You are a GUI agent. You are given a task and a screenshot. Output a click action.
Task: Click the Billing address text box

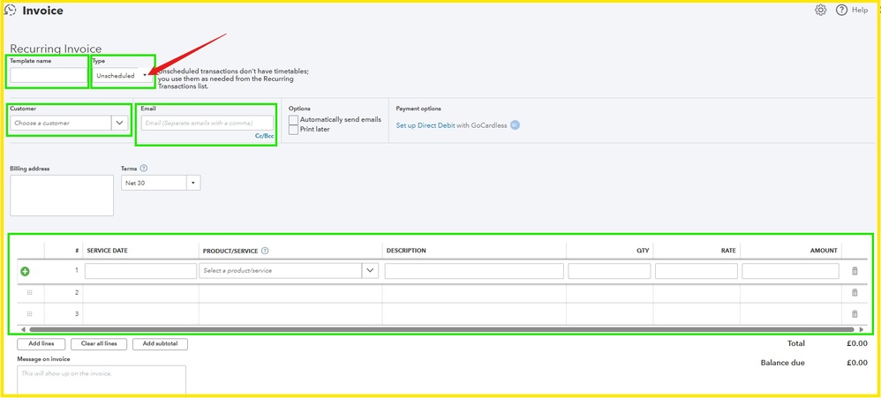click(62, 195)
